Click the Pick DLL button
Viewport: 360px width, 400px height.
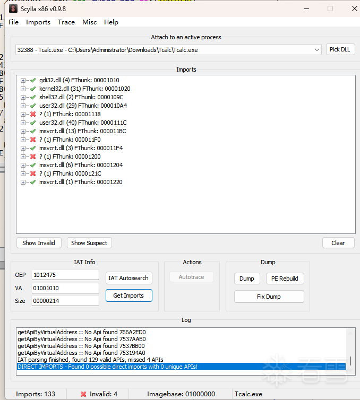[x=340, y=49]
